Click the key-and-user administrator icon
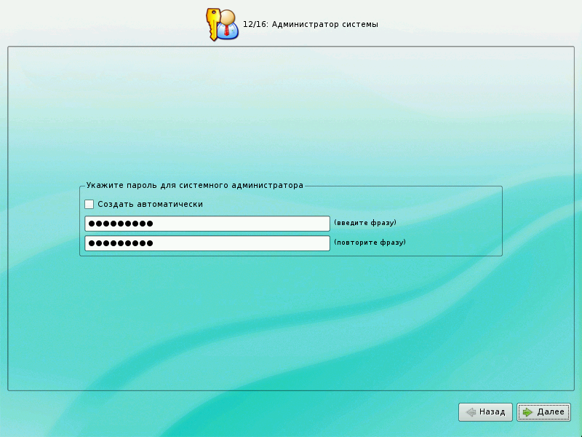This screenshot has height=437, width=582. 222,24
